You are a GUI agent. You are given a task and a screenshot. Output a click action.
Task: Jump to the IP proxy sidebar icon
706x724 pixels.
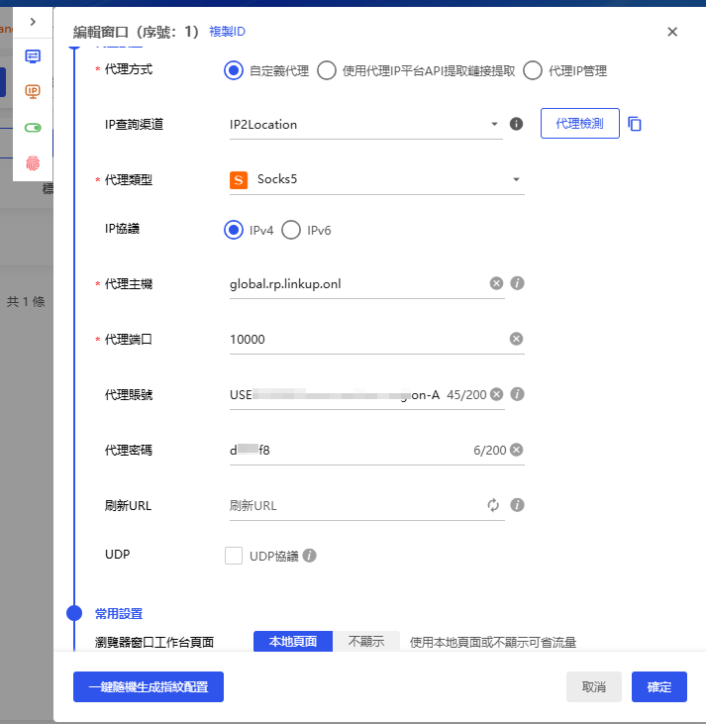pos(33,91)
